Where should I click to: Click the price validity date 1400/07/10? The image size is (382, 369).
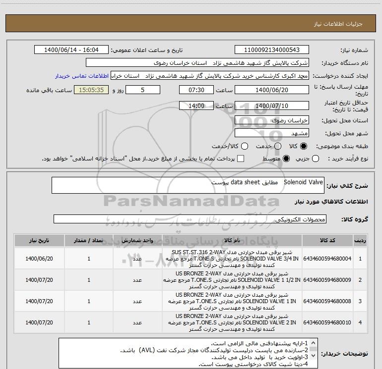[272, 106]
